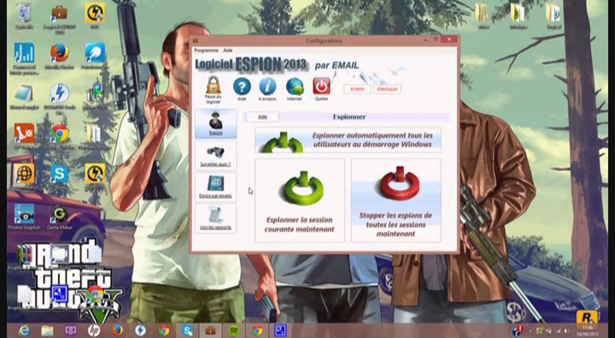The image size is (615, 338).
Task: Open the Corbeille recycle bin desktop icon
Action: pos(24,13)
